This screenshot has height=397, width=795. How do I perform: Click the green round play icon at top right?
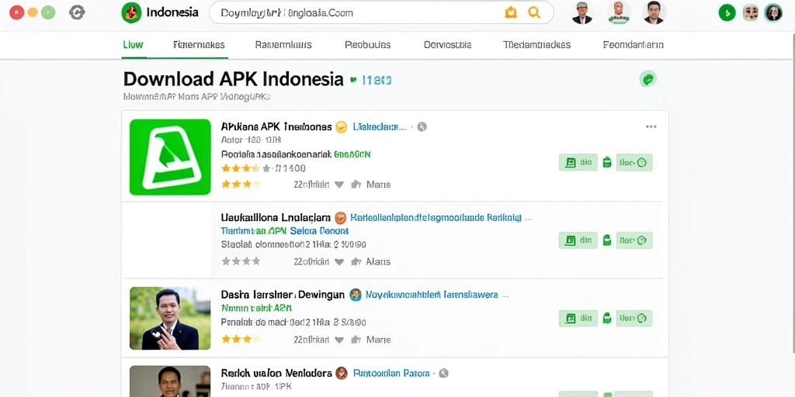(727, 12)
